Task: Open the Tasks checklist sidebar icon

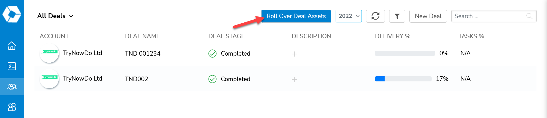Action: pyautogui.click(x=12, y=66)
